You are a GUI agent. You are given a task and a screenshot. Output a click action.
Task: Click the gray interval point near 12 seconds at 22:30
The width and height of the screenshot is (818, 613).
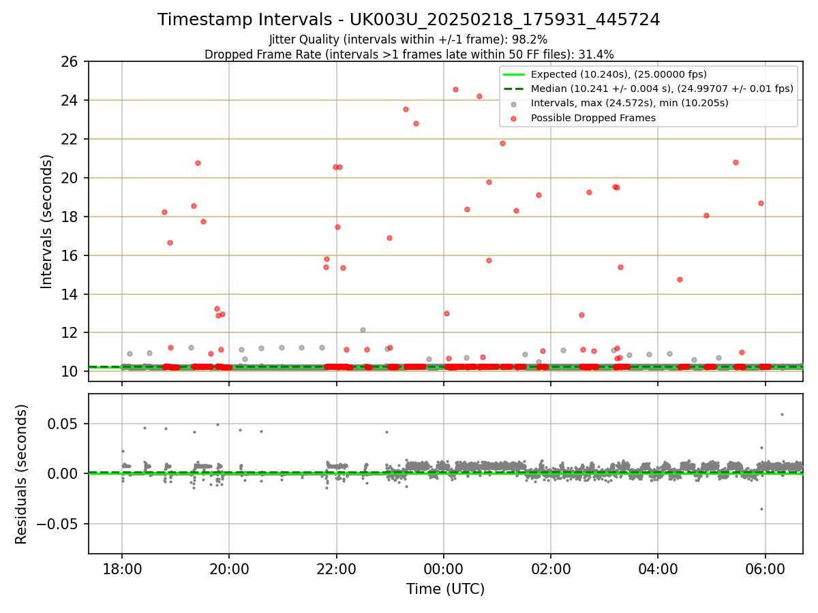pyautogui.click(x=363, y=330)
